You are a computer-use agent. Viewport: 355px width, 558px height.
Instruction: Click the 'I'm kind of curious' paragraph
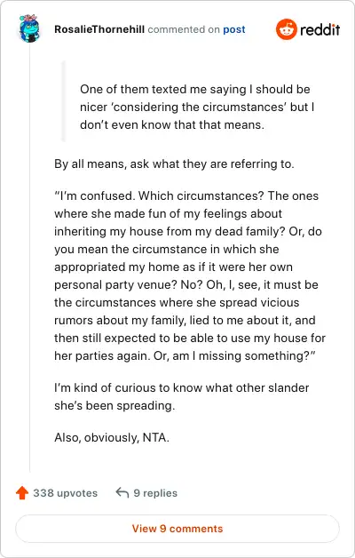point(182,396)
